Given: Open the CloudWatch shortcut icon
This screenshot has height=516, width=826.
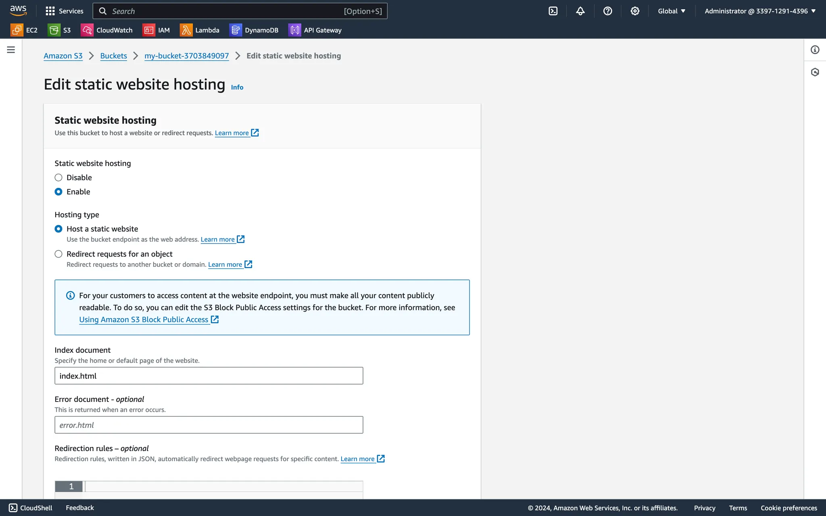Looking at the screenshot, I should (x=87, y=30).
